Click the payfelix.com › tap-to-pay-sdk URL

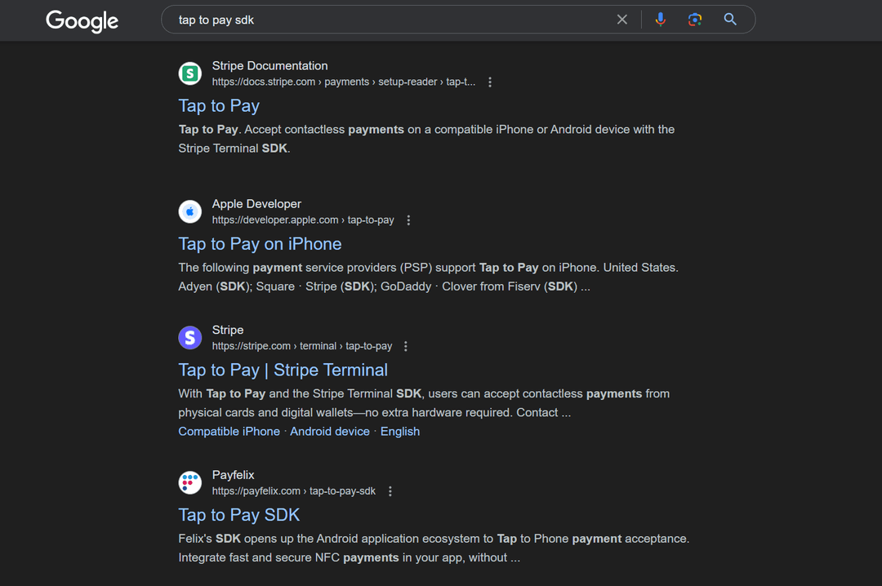coord(294,491)
